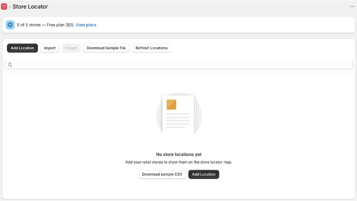The width and height of the screenshot is (357, 201).
Task: Open the three-dot more options menu
Action: [352, 7]
